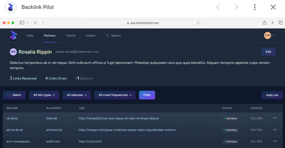
Task: Open the three-dot vertical options menu
Action: coord(255,7)
